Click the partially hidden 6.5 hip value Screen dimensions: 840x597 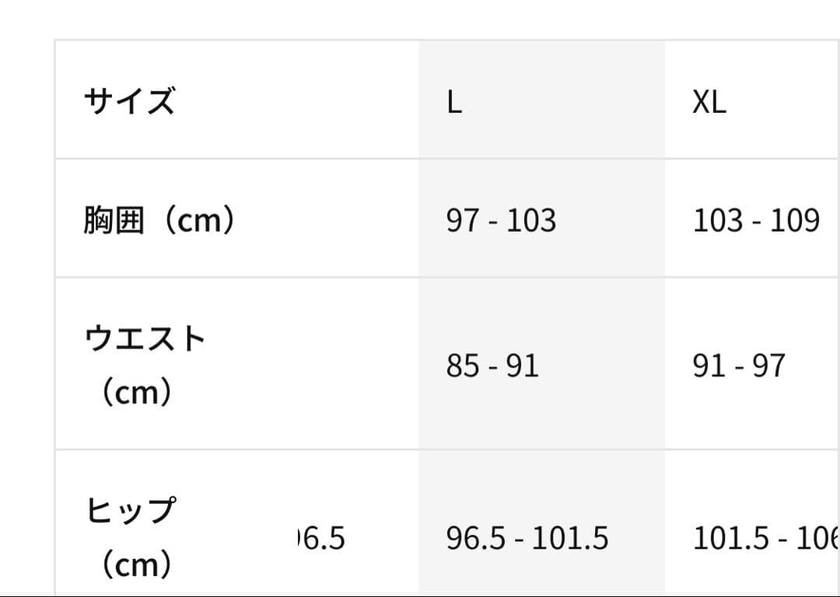tap(322, 538)
